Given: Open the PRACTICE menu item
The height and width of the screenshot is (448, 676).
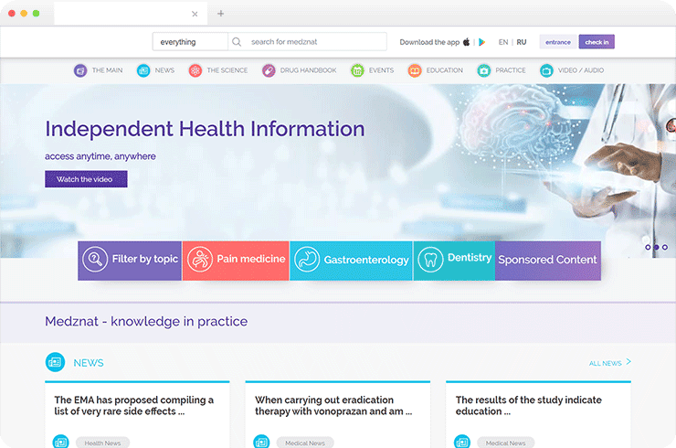Looking at the screenshot, I should (511, 70).
